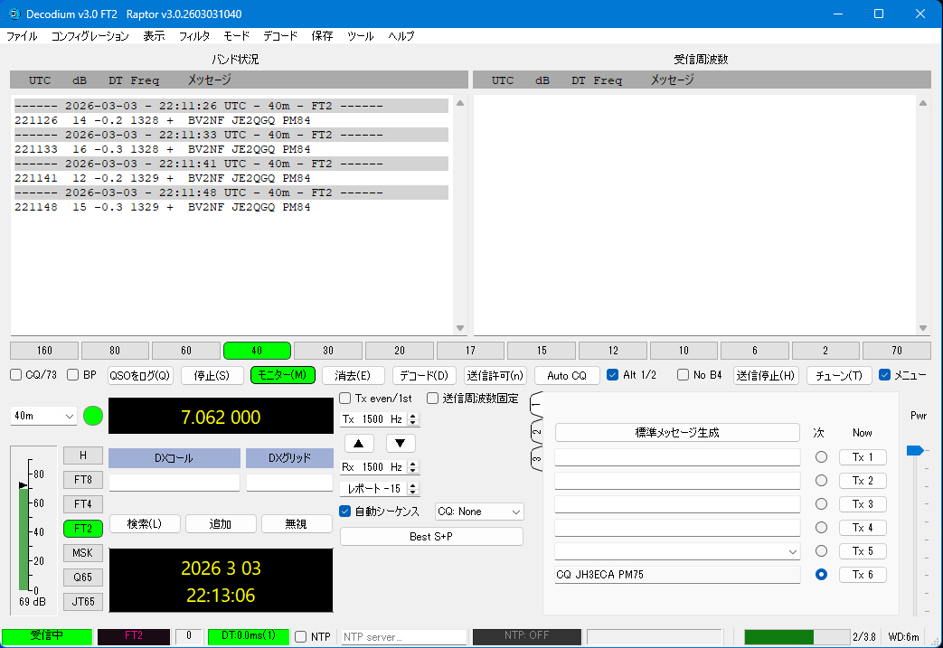This screenshot has height=648, width=943.
Task: Click the DXコール input field
Action: (x=174, y=483)
